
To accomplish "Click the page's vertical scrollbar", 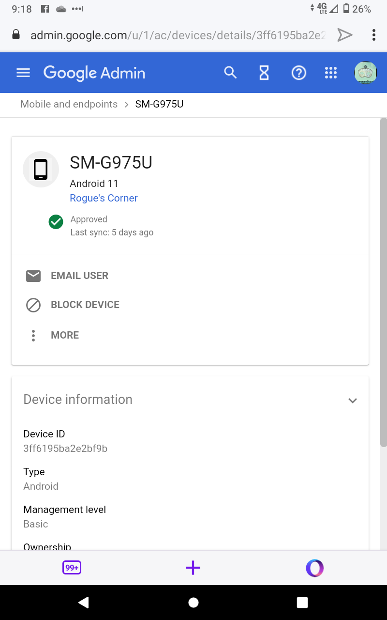I will click(383, 281).
